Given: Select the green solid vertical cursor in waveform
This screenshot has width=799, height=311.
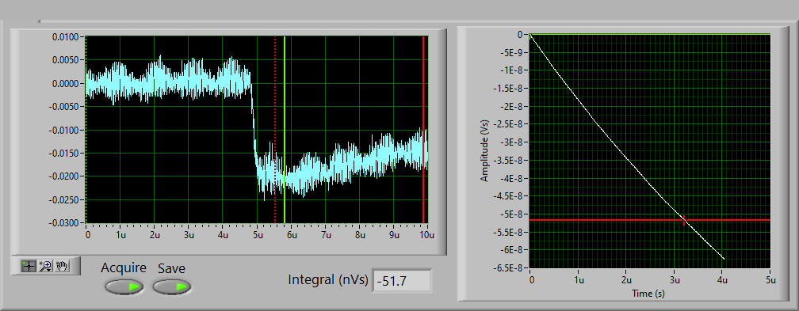Looking at the screenshot, I should click(x=285, y=130).
